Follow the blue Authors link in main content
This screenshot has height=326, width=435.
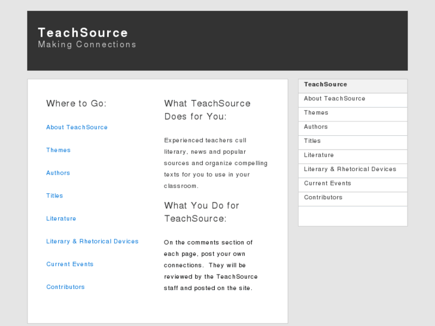58,173
